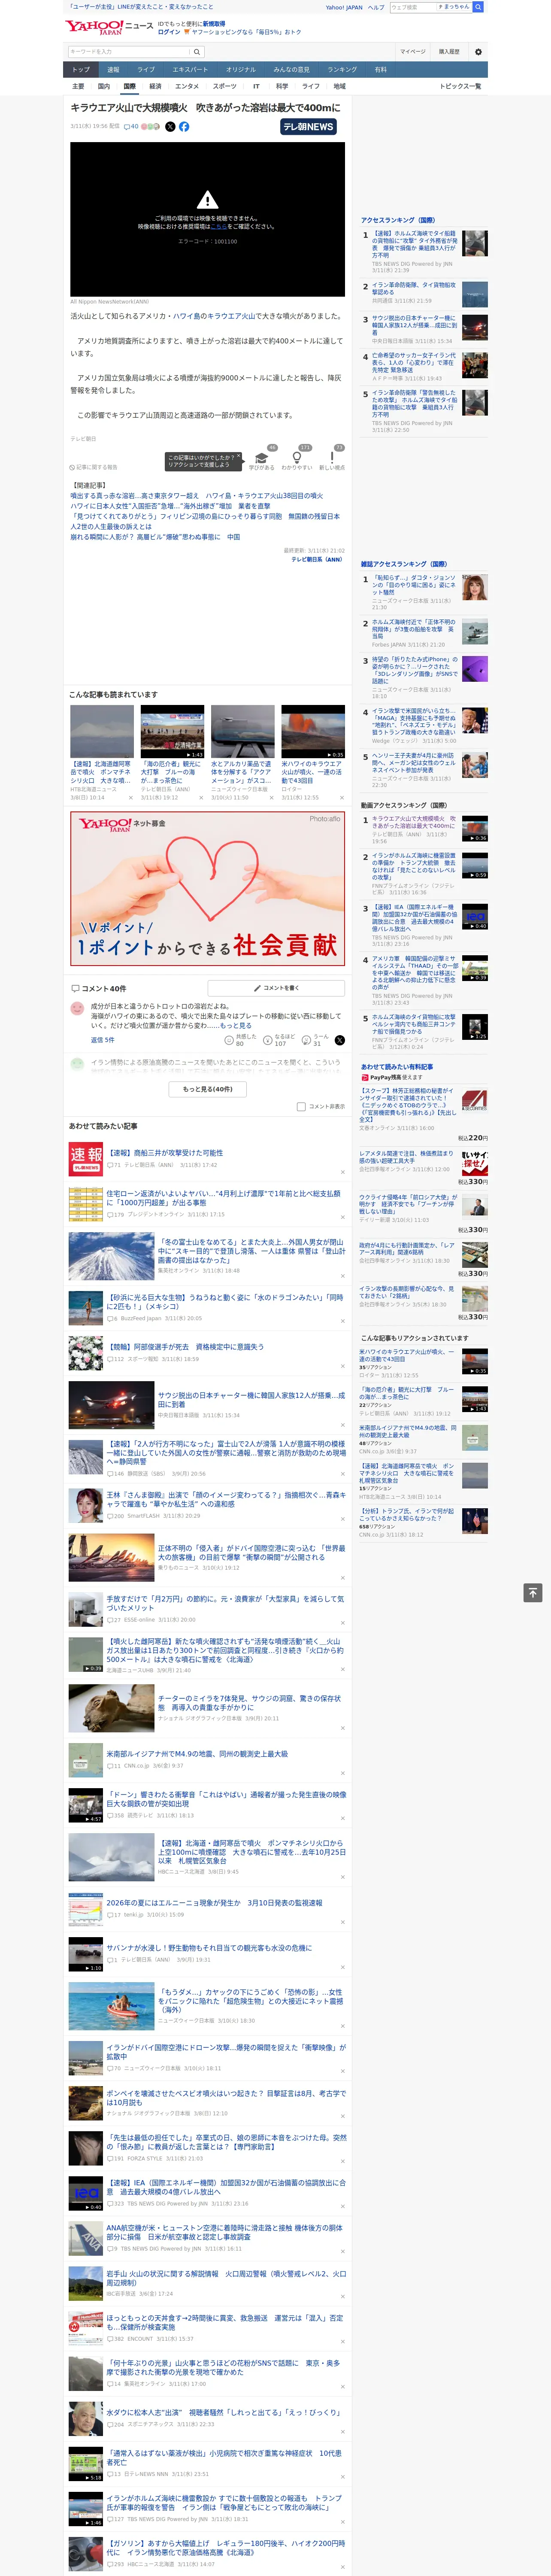Open article about 冬の富士山をなめてる

[x=251, y=1251]
